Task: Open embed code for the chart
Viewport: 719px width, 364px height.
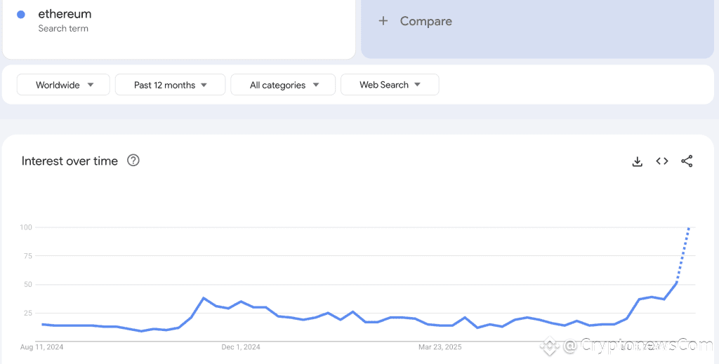Action: [x=662, y=161]
